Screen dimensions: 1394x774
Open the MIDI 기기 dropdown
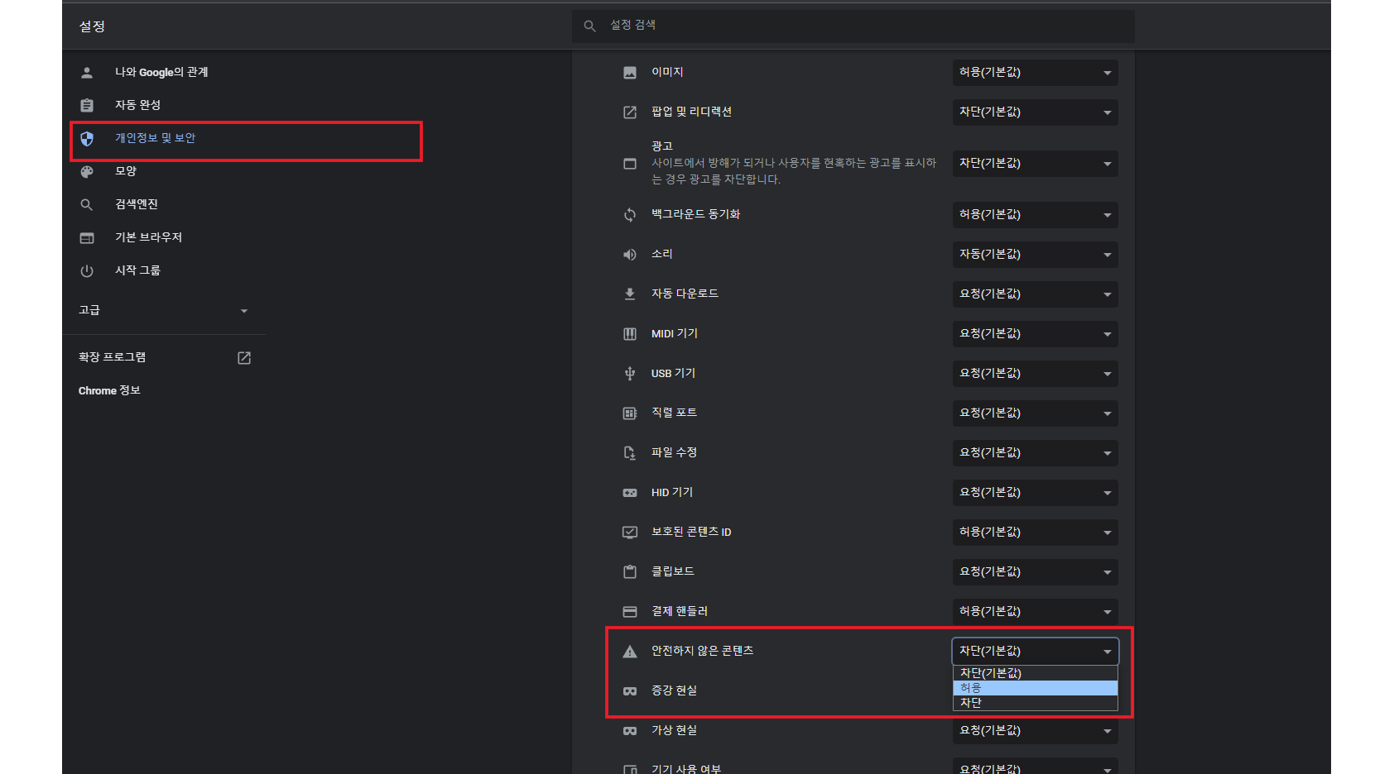coord(1035,334)
